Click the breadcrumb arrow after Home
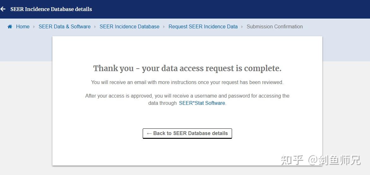 click(x=34, y=27)
